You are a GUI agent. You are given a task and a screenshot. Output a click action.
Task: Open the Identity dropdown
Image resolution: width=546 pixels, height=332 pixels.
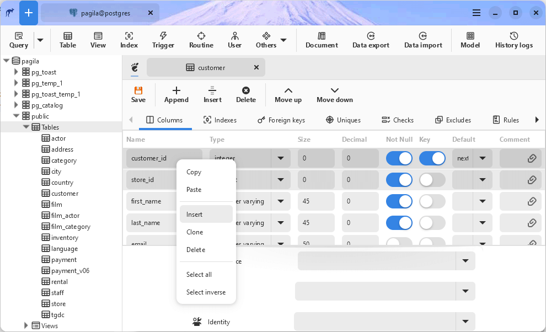pos(465,322)
